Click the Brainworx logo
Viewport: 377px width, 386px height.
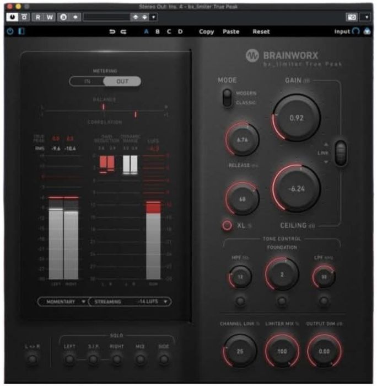252,55
